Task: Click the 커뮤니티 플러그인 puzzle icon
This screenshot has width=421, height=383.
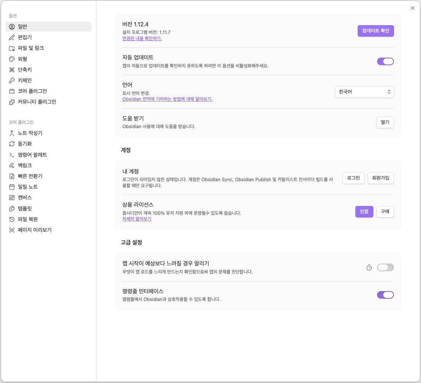Action: [12, 102]
